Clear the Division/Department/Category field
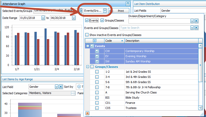206x117 pixels. click(196, 21)
